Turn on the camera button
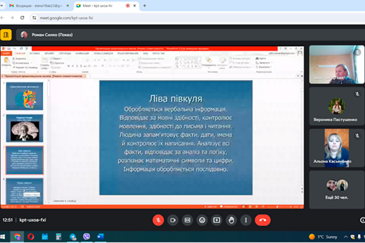This screenshot has width=365, height=243. coord(173,220)
